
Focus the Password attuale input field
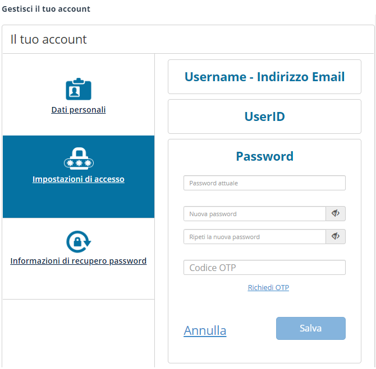pos(264,183)
